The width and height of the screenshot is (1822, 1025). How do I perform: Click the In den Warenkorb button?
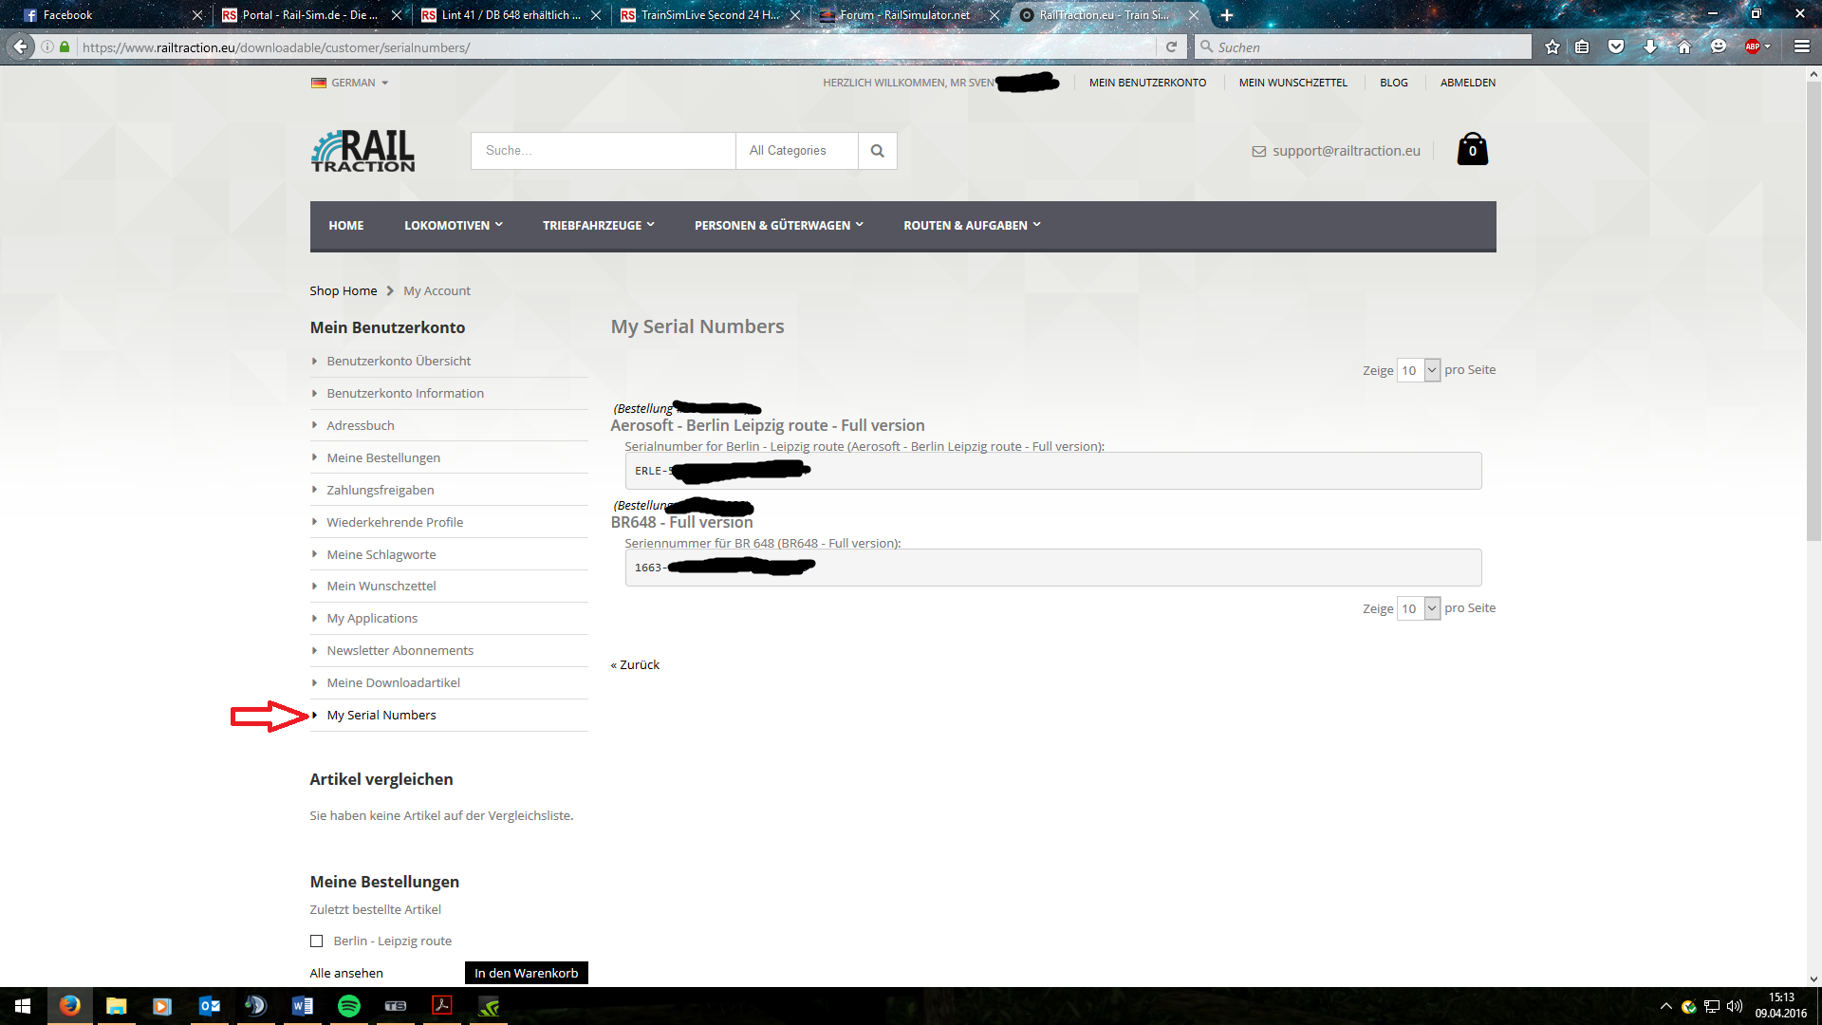(x=526, y=973)
